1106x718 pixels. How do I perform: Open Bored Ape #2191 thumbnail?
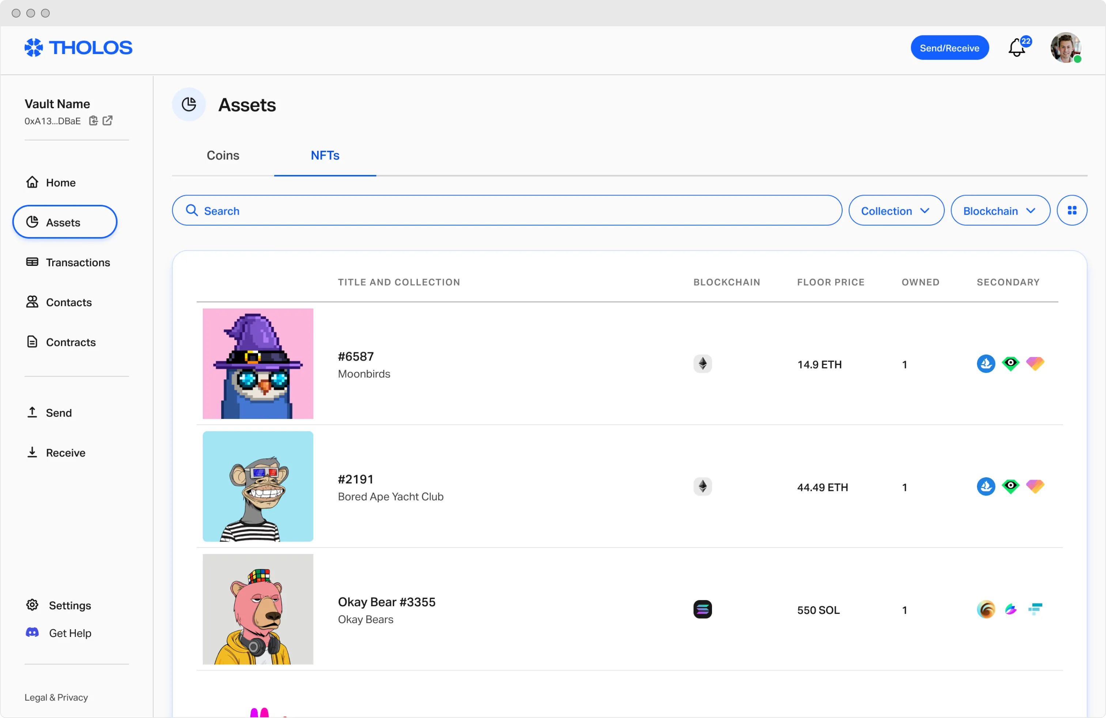pyautogui.click(x=258, y=486)
